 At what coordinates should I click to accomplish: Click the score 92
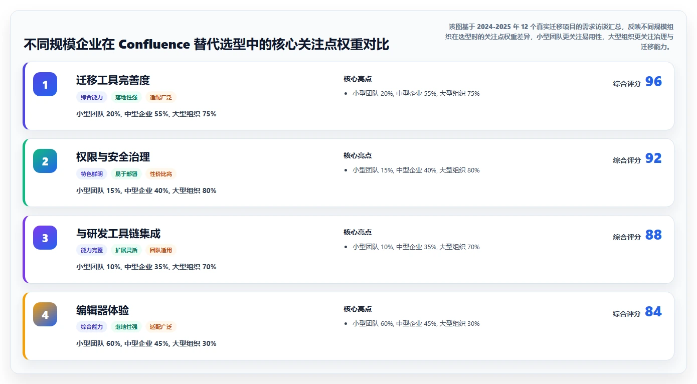653,158
